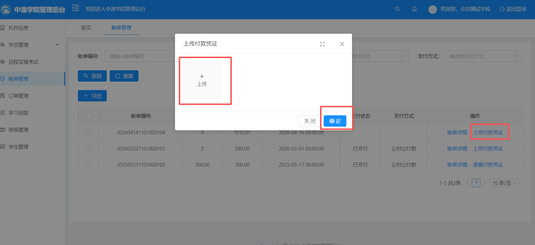Screen dimensions: 535x245
Task: Click 查看付款凭证 for bill 202505211101000105
Action: 488,165
